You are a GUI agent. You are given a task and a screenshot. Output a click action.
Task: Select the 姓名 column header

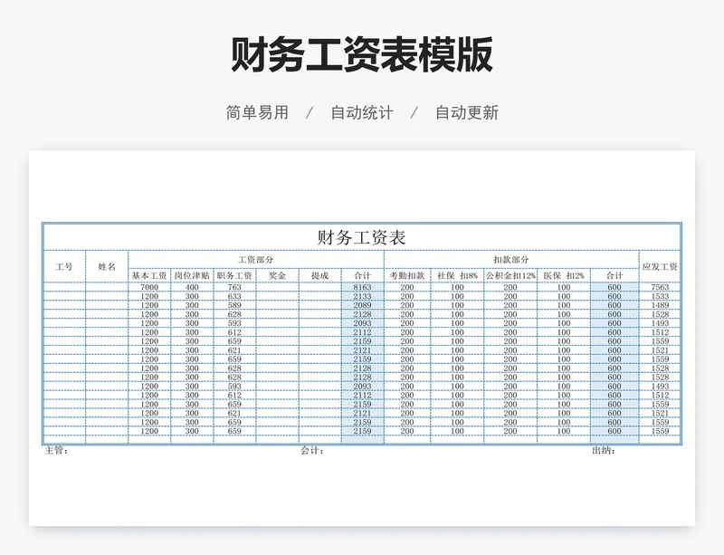107,267
